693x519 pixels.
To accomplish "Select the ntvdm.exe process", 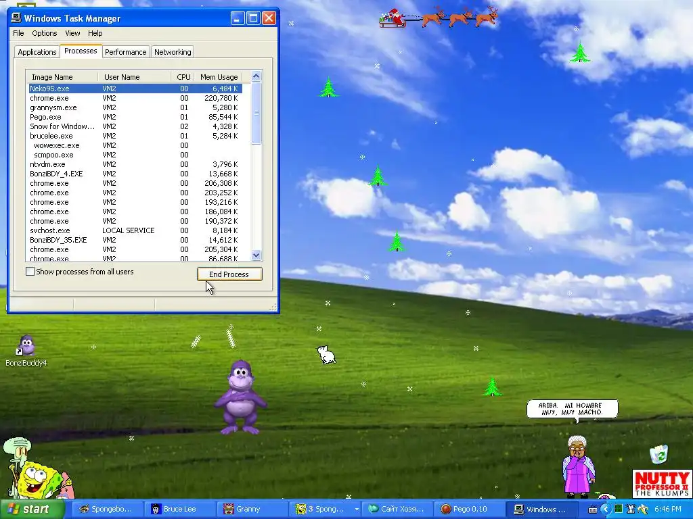I will (135, 164).
